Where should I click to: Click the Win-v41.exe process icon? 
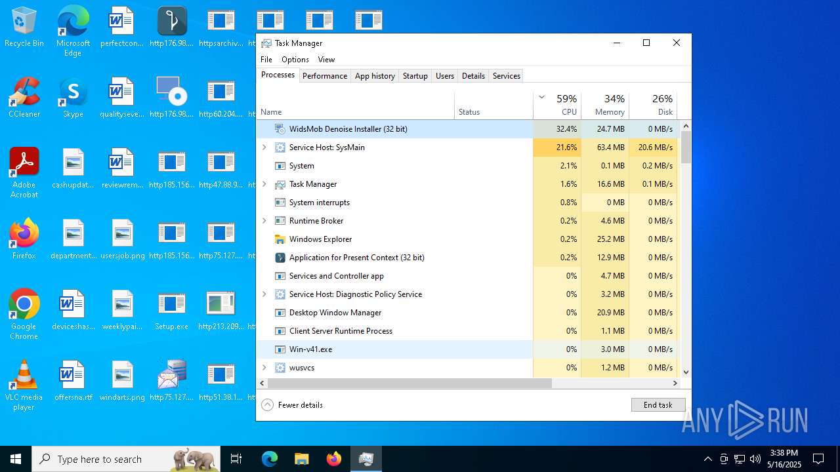click(x=280, y=349)
